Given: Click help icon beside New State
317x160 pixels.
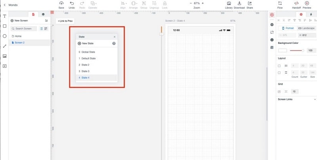Looking at the screenshot, I should pos(114,43).
